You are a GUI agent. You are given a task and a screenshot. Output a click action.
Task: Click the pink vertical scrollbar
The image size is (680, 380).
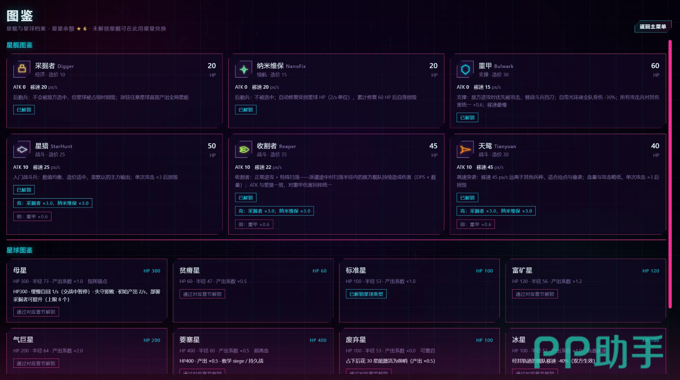670,174
